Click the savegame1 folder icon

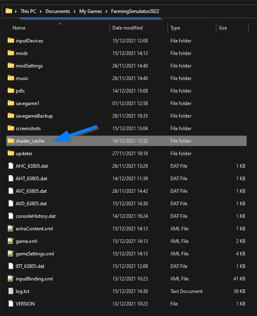pos(10,103)
